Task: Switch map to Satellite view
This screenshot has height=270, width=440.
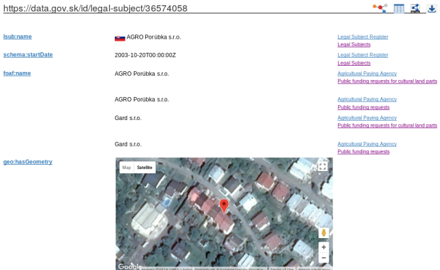Action: click(145, 168)
